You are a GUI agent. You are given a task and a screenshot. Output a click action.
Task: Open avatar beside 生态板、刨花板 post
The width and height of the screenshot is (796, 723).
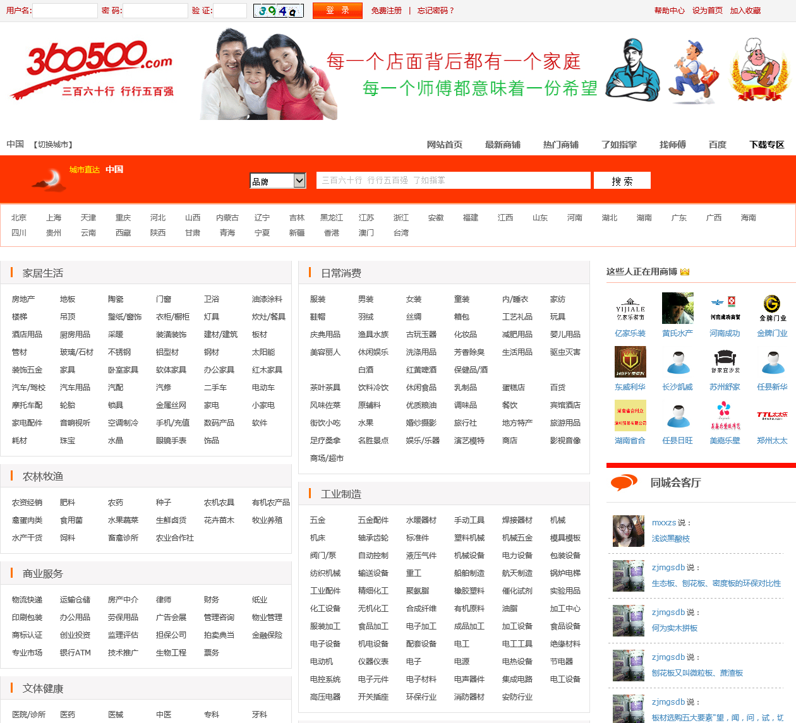628,576
